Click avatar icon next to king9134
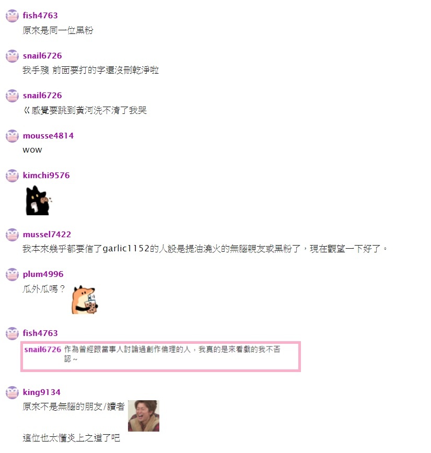The height and width of the screenshot is (453, 431). coord(12,392)
